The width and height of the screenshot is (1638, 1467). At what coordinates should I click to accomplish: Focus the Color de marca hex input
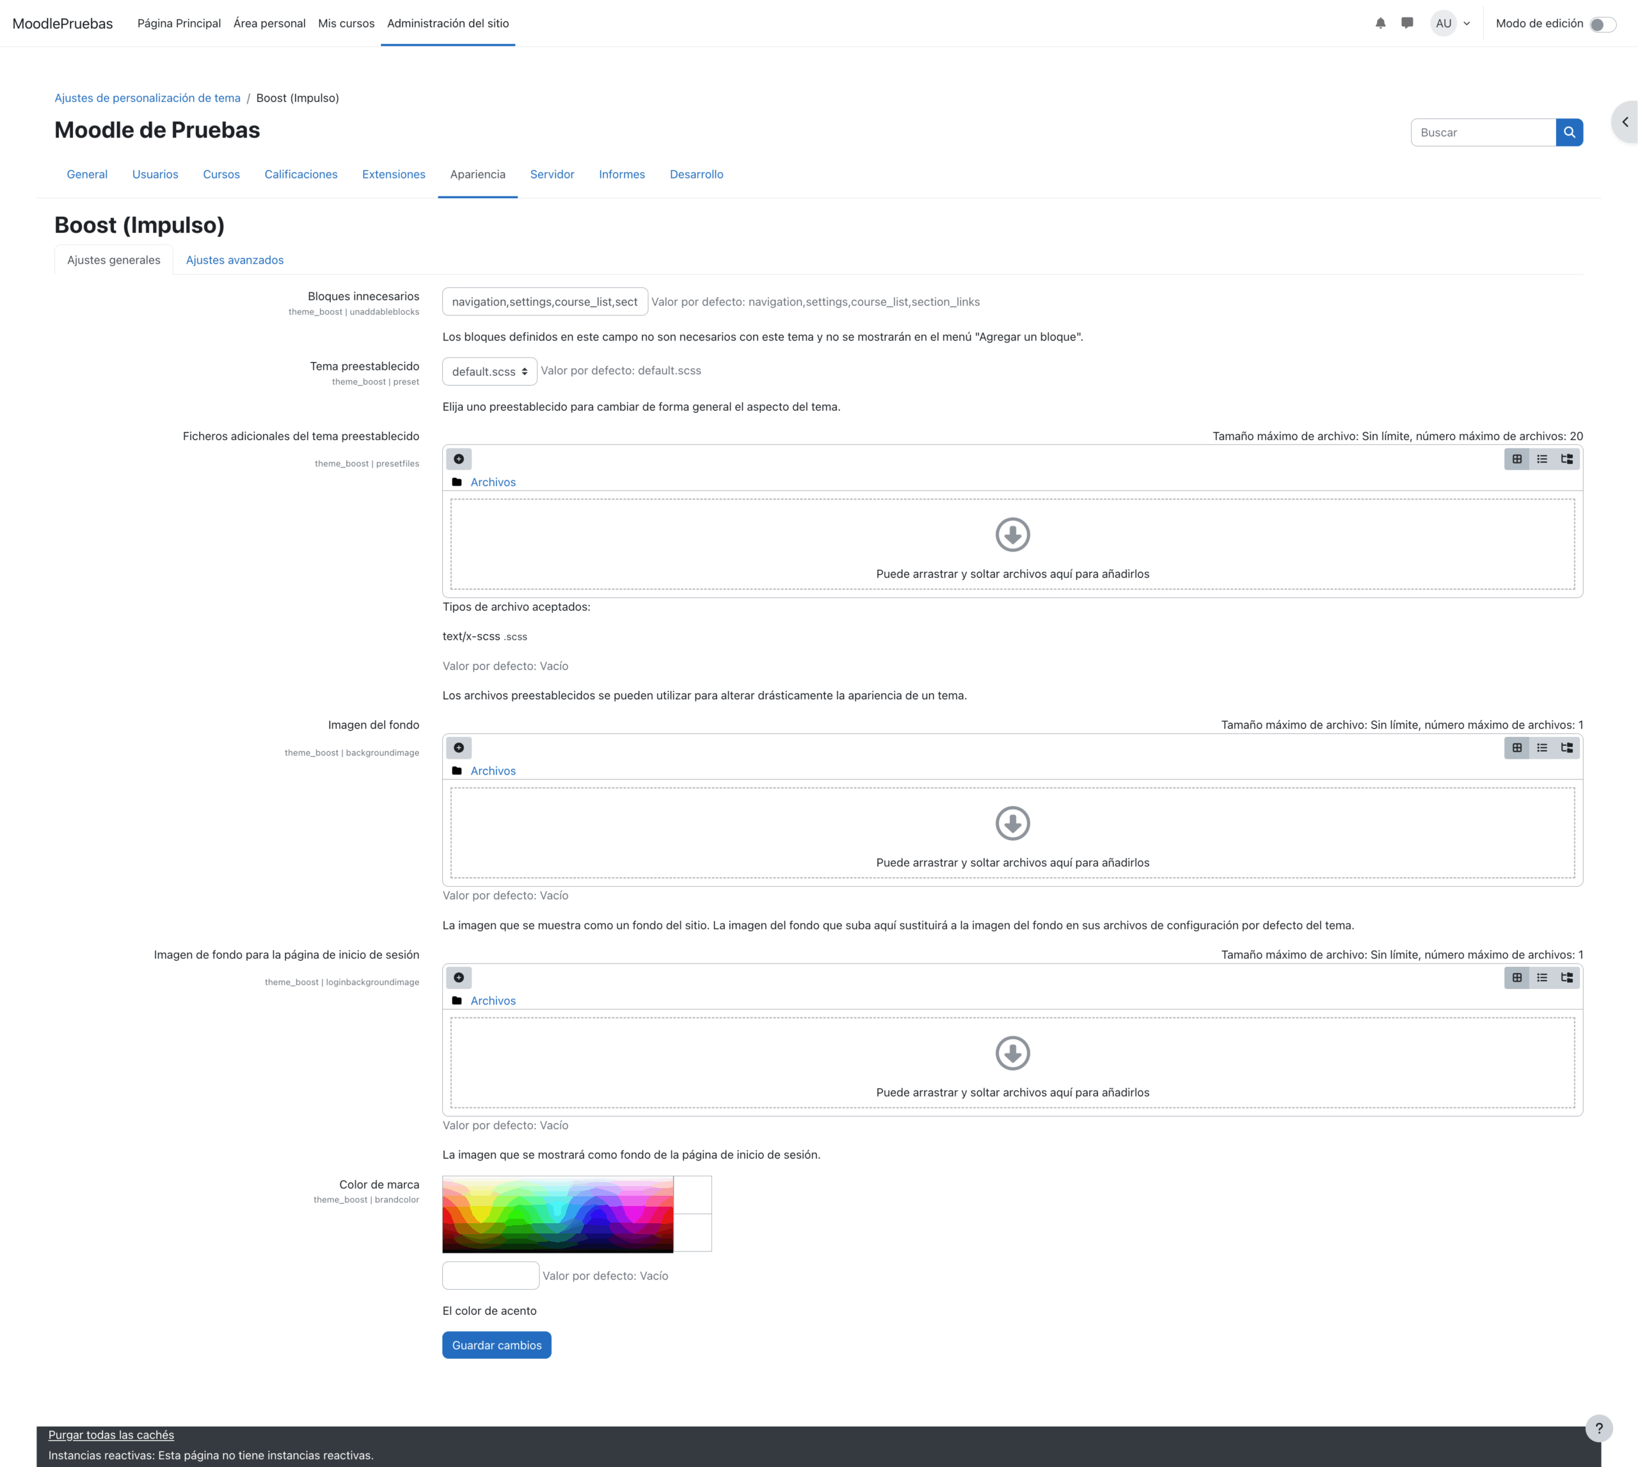(490, 1275)
